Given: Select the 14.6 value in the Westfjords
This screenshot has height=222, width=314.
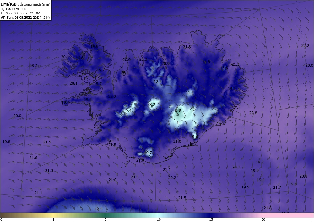Looking at the screenshot, I should 79,58.
